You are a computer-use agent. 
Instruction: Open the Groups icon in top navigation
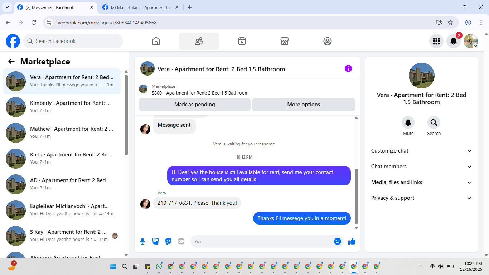328,41
